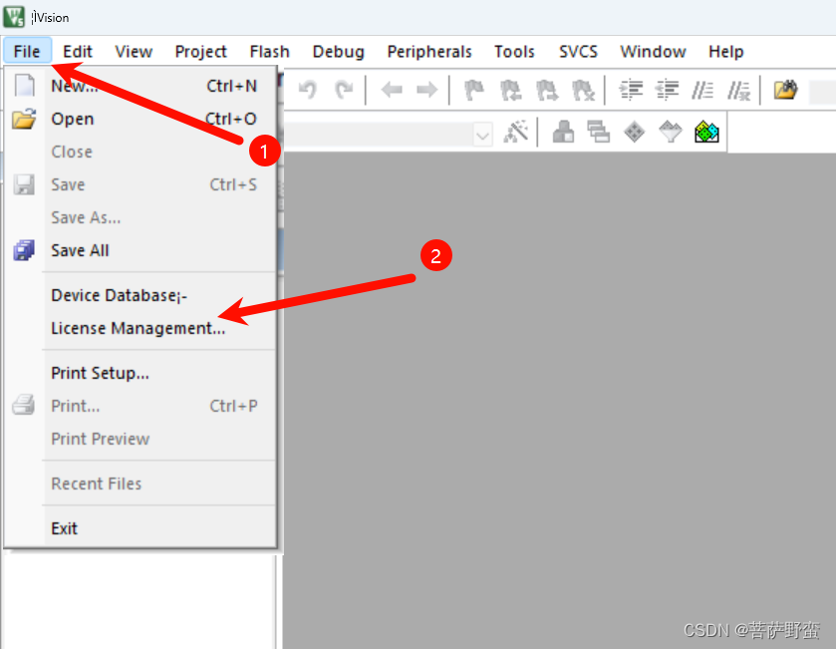836x649 pixels.
Task: Clear all bookmarks icon
Action: [x=583, y=90]
